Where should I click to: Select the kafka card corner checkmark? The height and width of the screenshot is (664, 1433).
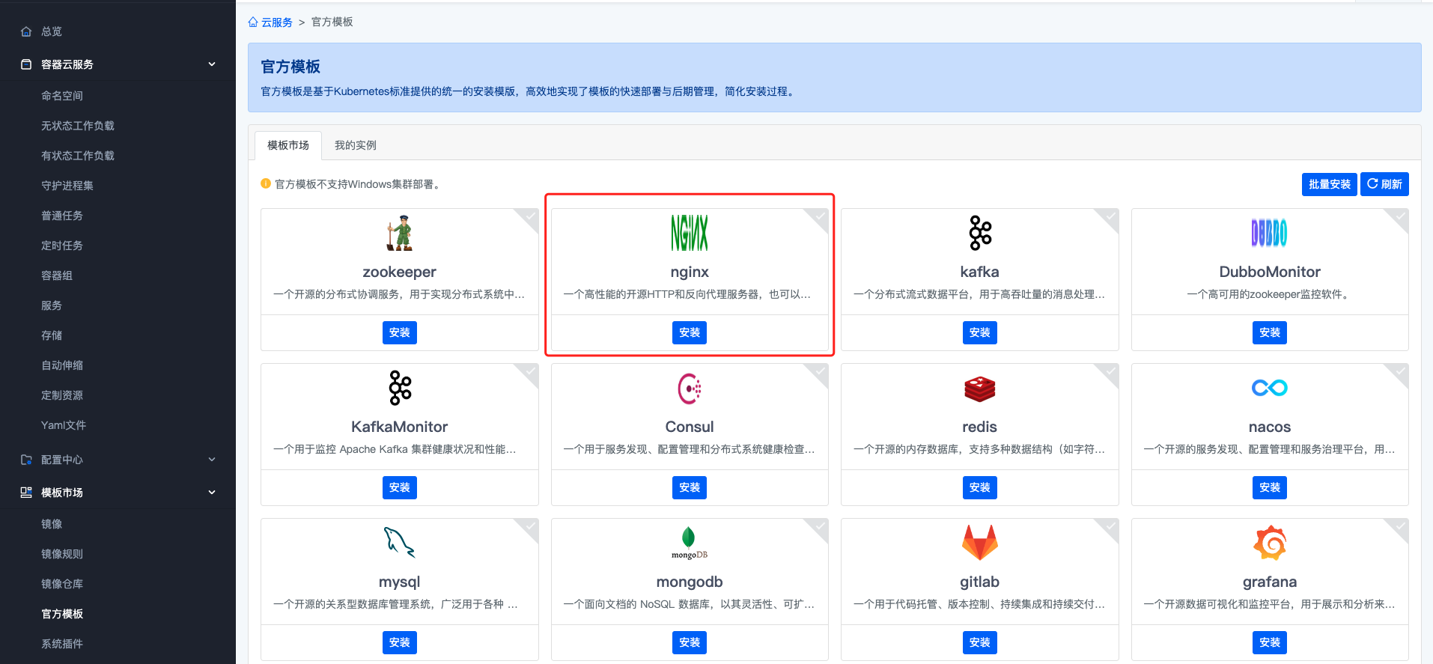pos(1110,217)
